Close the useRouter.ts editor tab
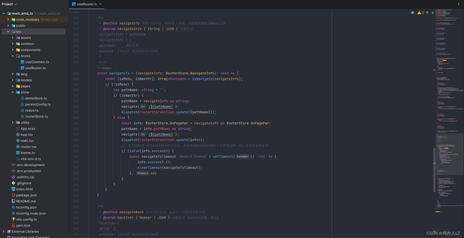This screenshot has width=464, height=238. (x=100, y=4)
